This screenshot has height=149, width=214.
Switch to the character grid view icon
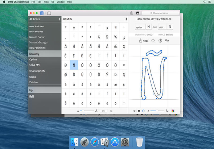pyautogui.click(x=42, y=13)
